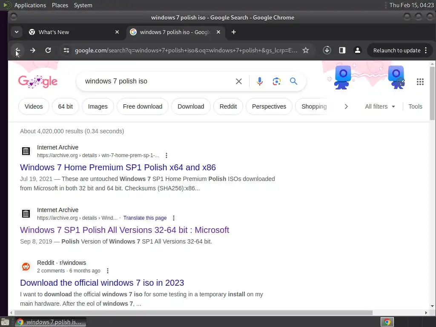Expand the All filters dropdown
The width and height of the screenshot is (436, 327).
380,106
